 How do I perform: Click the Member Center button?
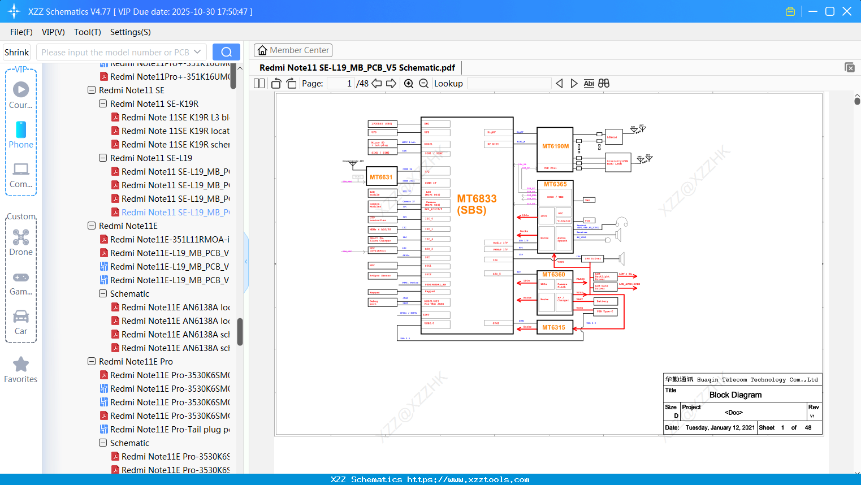pos(293,50)
